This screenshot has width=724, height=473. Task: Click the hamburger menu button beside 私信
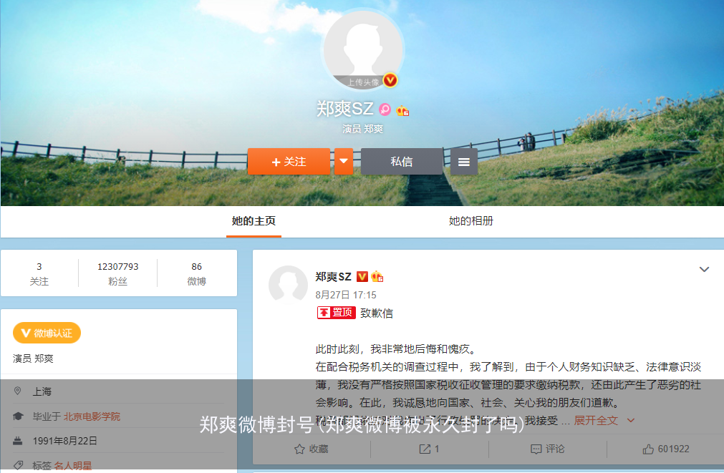coord(463,161)
